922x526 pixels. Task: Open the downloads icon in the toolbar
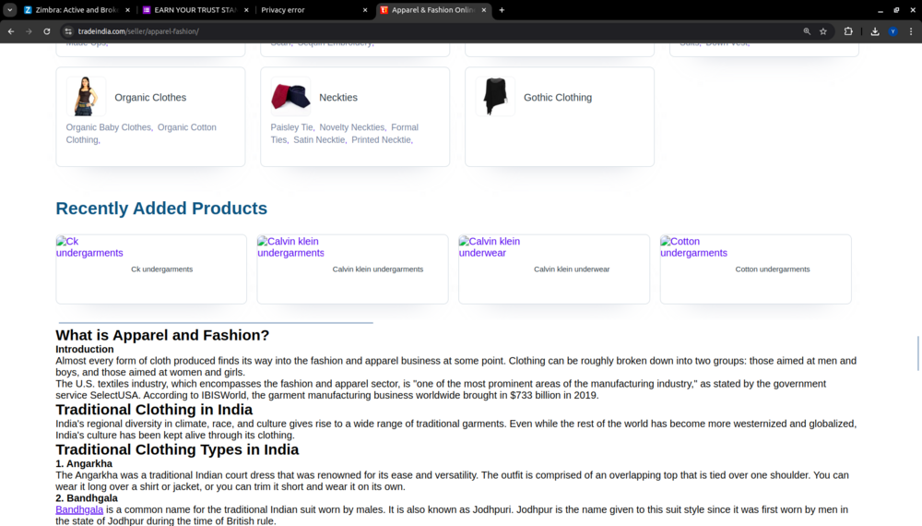click(875, 31)
